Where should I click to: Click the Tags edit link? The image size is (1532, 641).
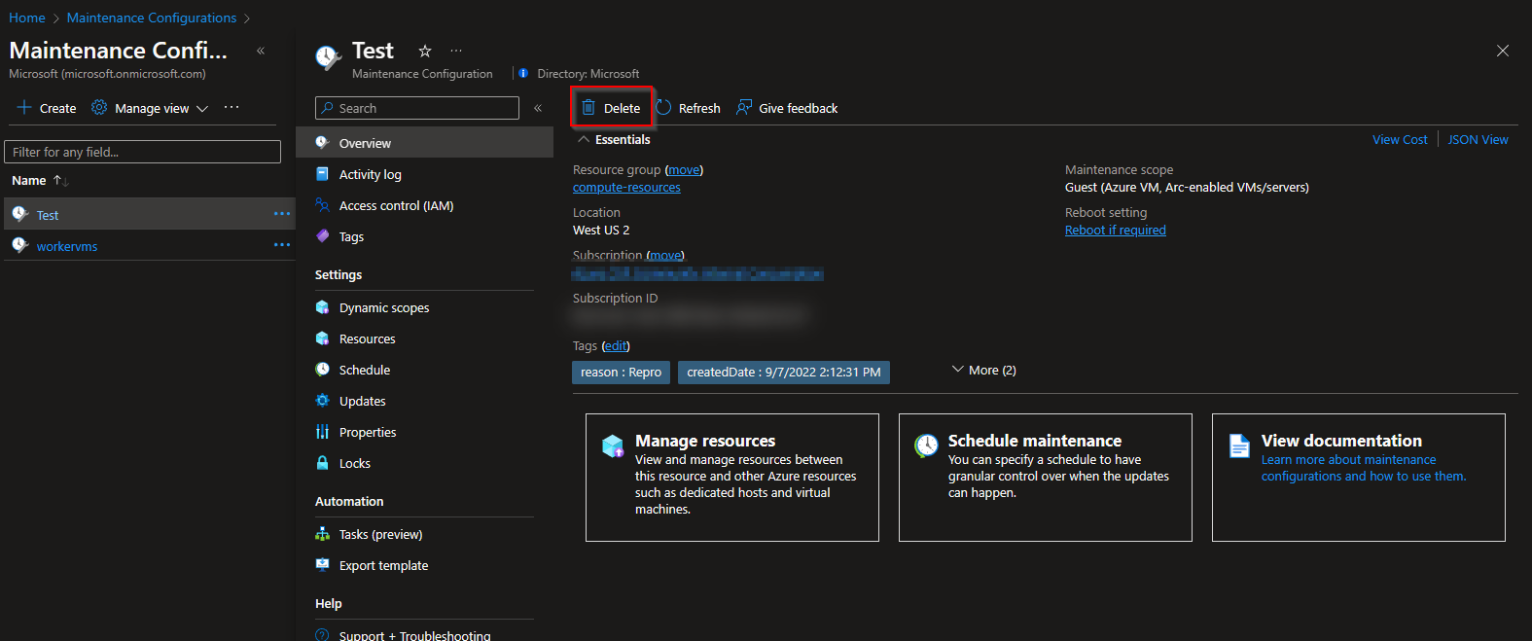coord(616,345)
